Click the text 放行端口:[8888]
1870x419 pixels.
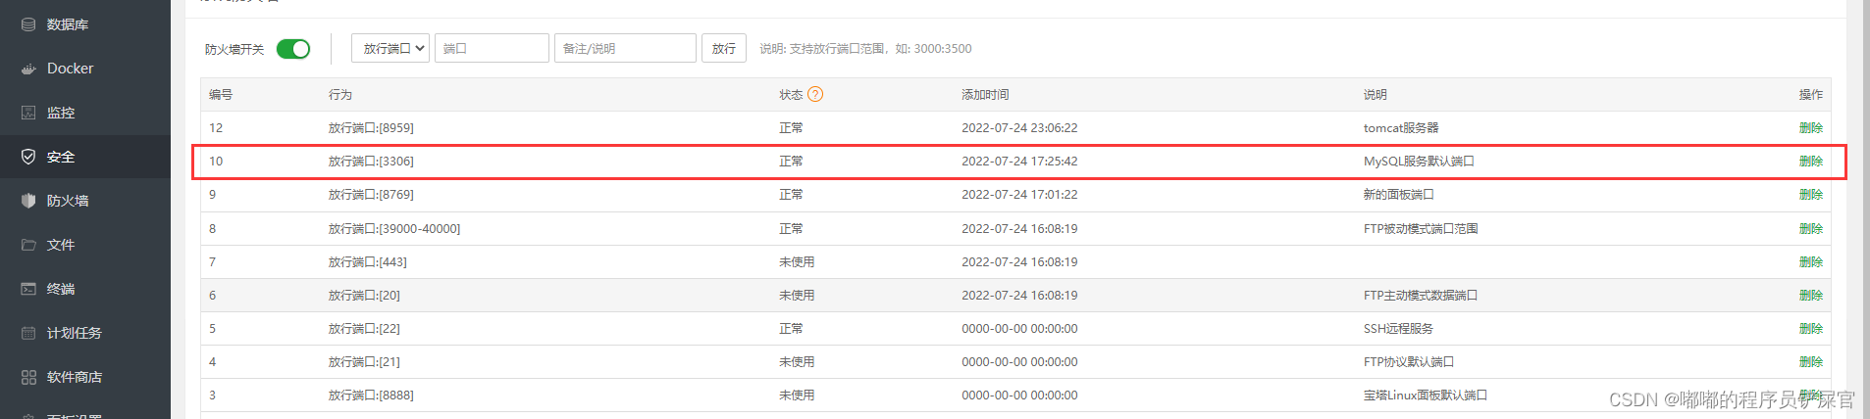371,396
